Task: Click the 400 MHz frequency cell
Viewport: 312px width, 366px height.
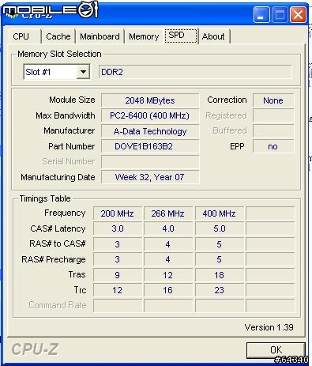Action: tap(219, 213)
